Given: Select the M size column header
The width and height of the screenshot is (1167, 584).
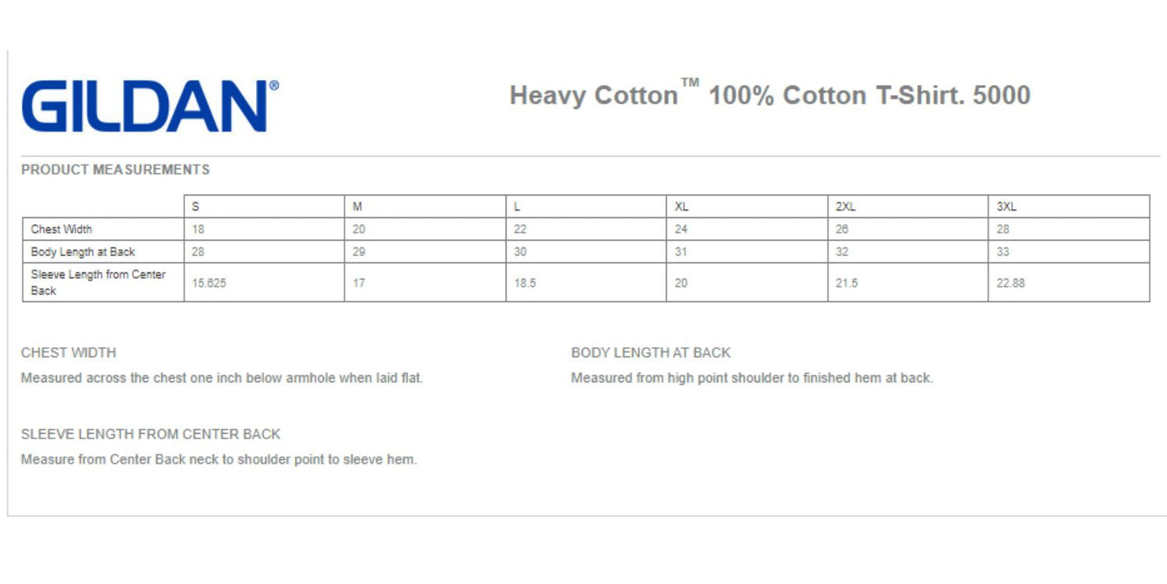Looking at the screenshot, I should (x=358, y=207).
